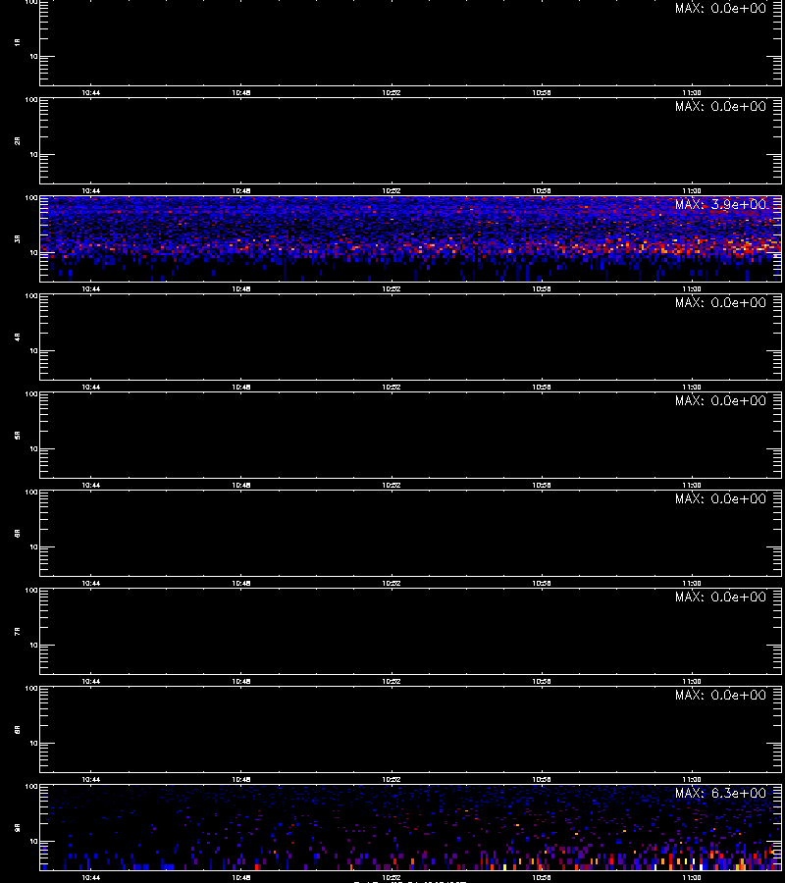Click the 4R panel axis label
The image size is (785, 883).
(x=18, y=337)
